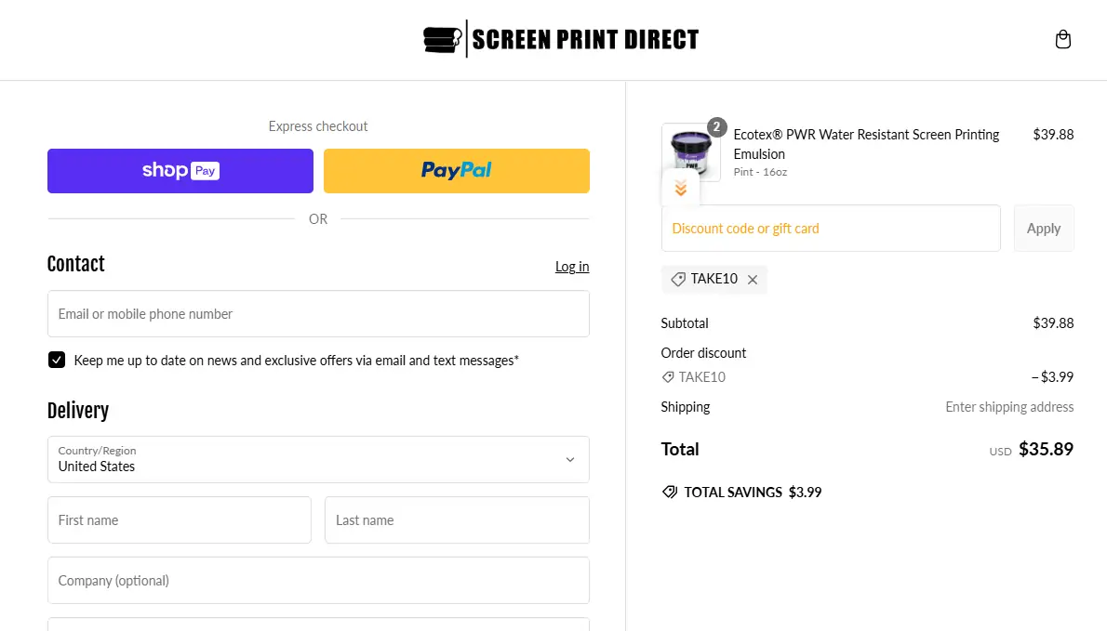Click the TAKE10 discount tag icon
This screenshot has height=631, width=1107.
pos(678,280)
